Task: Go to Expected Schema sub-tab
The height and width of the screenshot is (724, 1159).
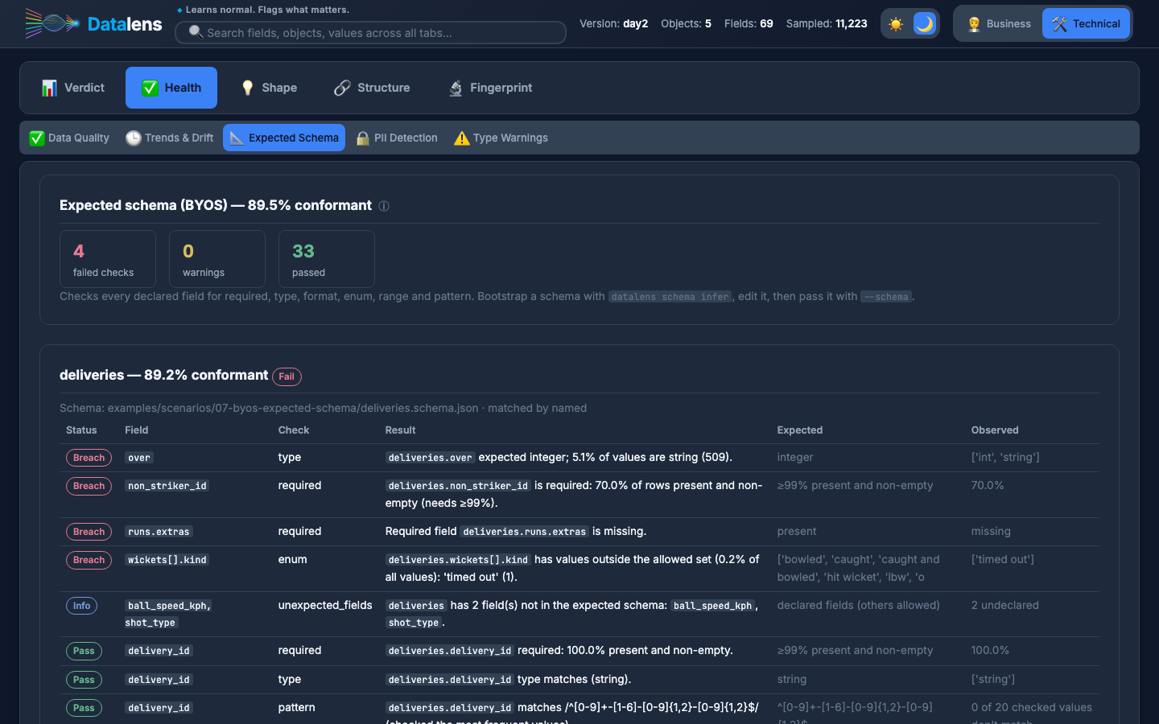Action: [x=284, y=138]
